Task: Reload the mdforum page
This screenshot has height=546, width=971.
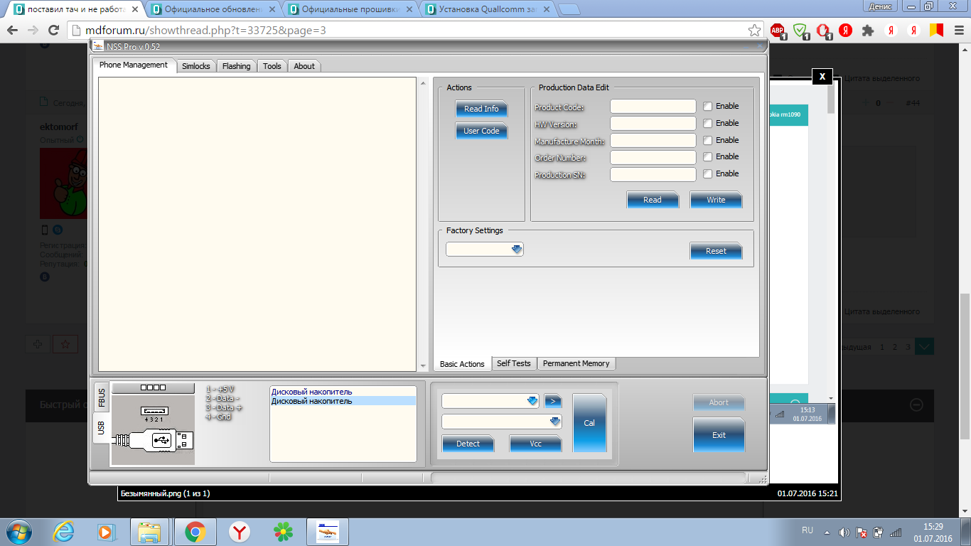Action: pyautogui.click(x=53, y=31)
